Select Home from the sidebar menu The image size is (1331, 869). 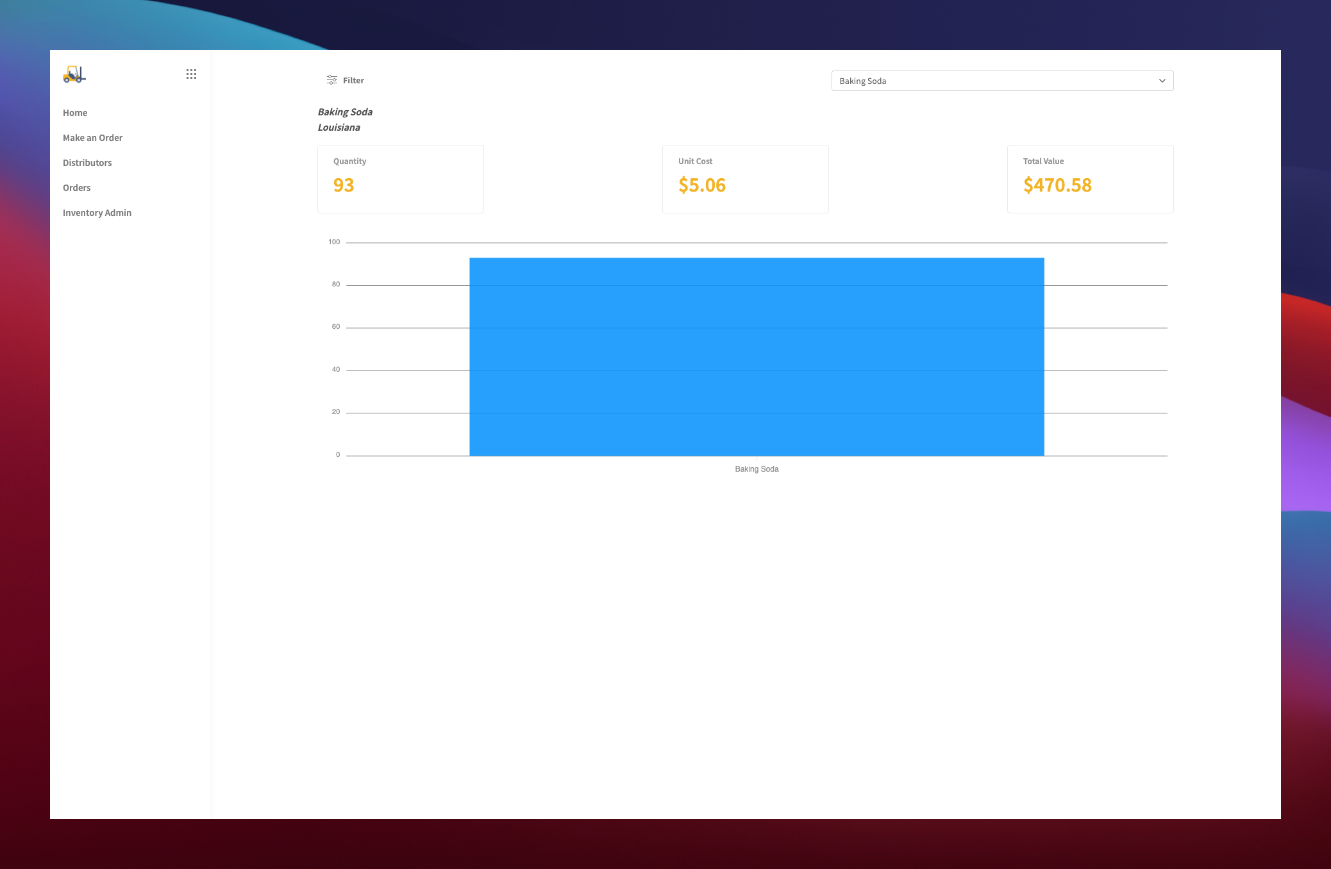tap(75, 113)
